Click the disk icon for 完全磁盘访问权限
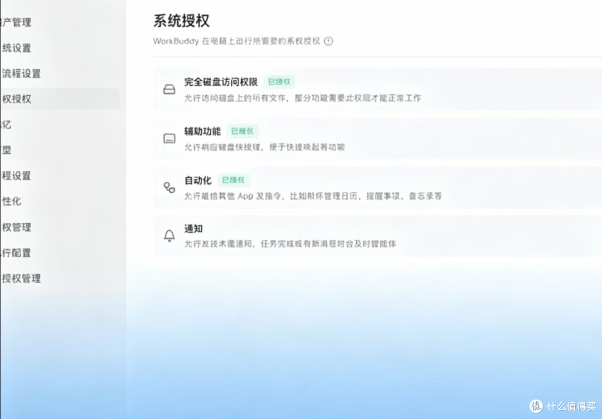The height and width of the screenshot is (419, 602). click(x=169, y=89)
